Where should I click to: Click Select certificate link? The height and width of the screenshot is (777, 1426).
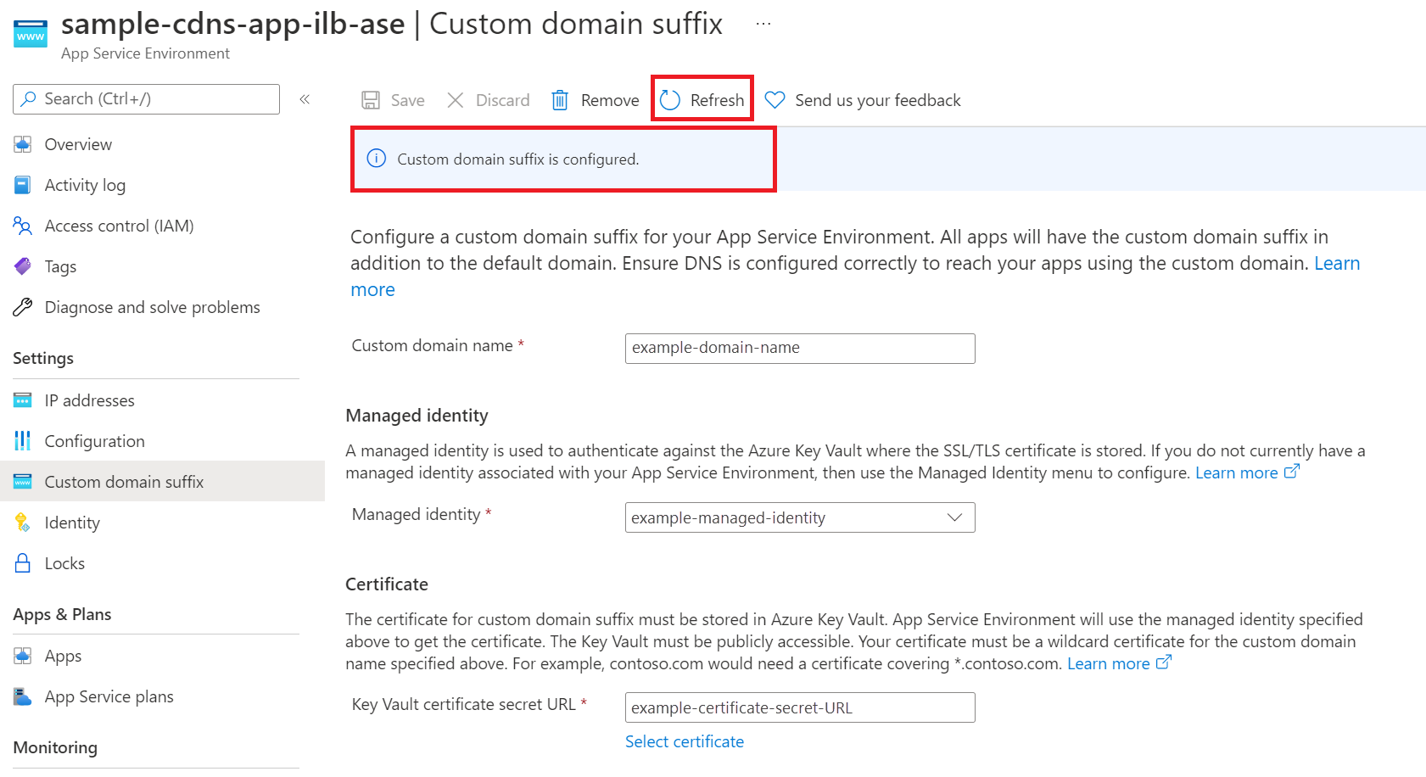point(685,741)
